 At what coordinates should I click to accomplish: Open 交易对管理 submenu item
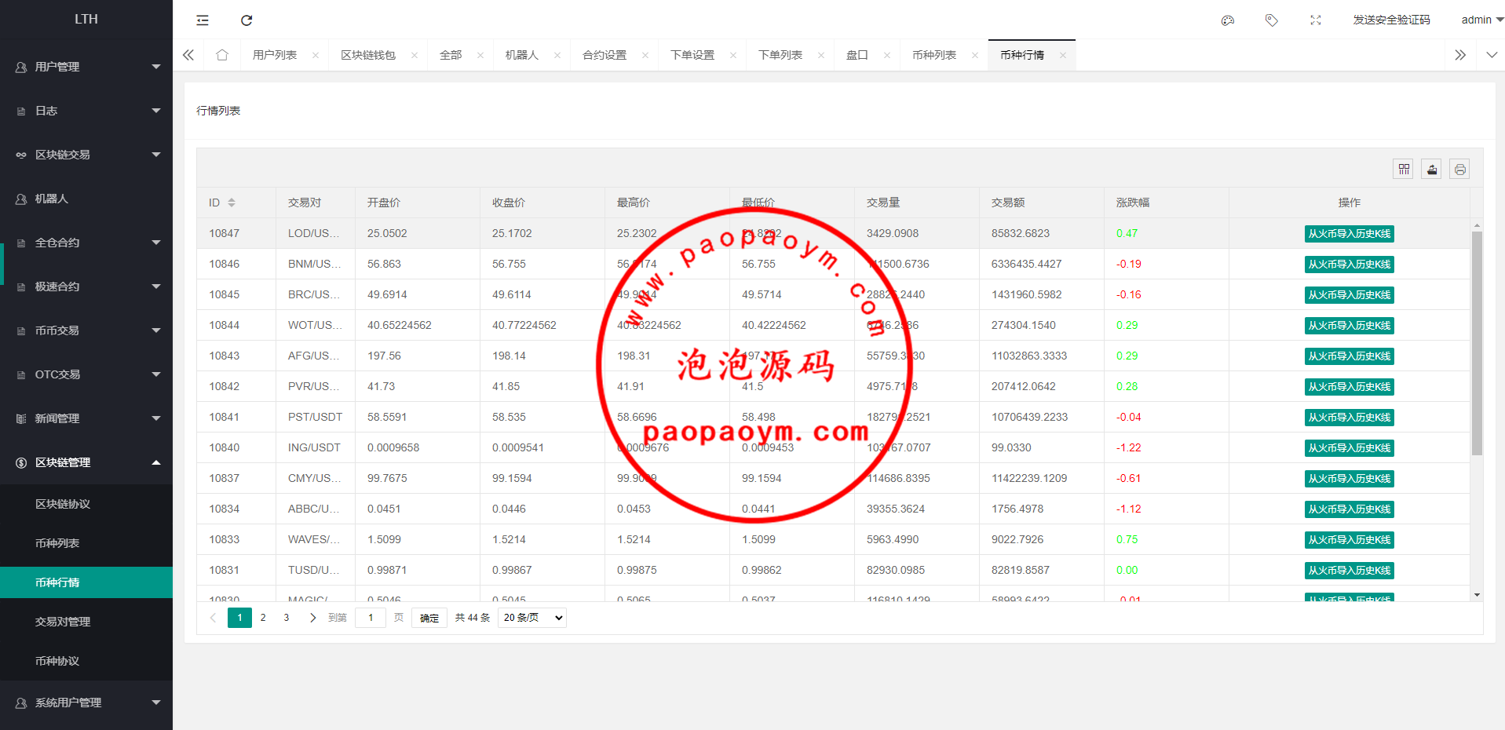(86, 622)
